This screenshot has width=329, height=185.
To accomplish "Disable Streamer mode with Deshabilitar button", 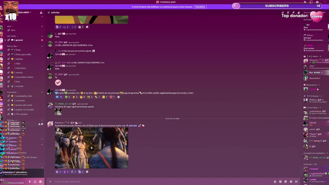I will [x=200, y=7].
